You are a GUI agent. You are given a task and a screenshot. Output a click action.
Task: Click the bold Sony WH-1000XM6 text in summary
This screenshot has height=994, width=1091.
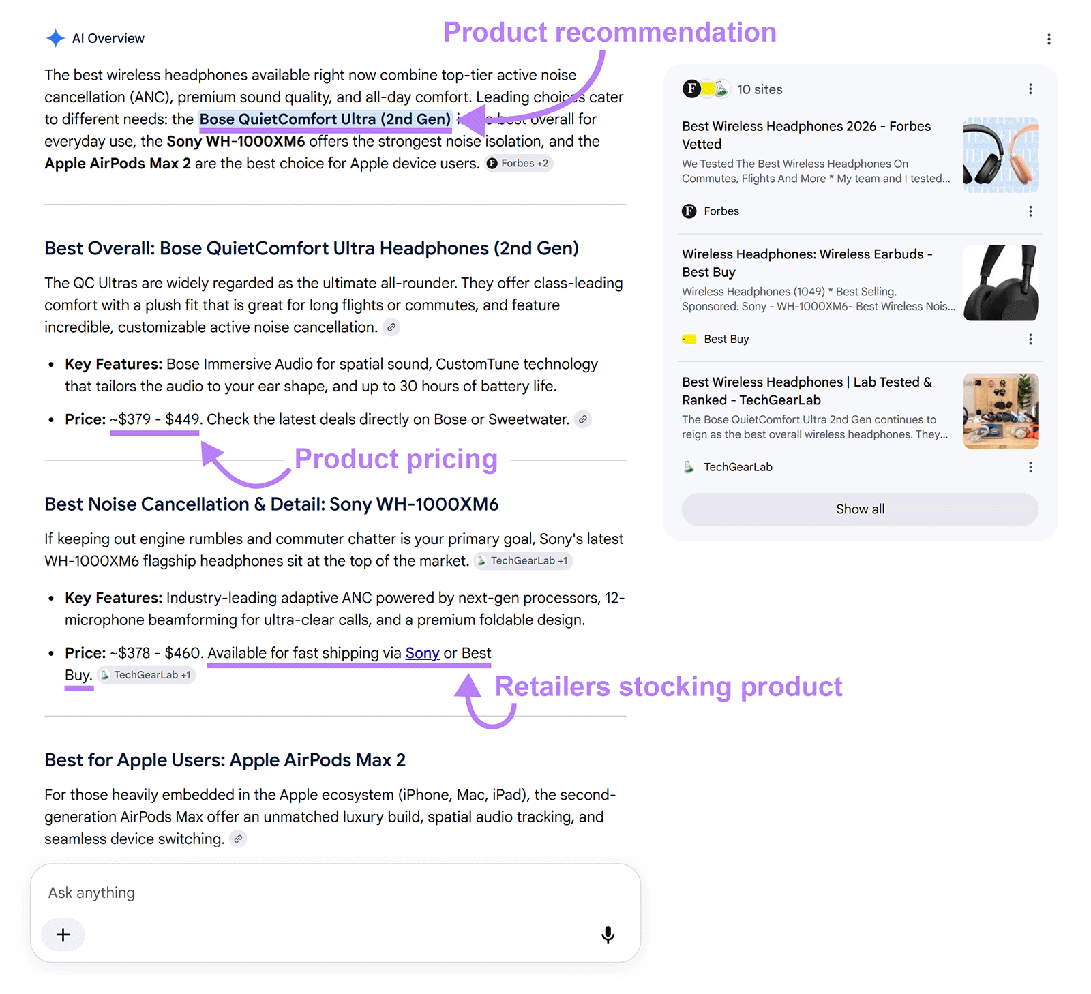click(236, 141)
